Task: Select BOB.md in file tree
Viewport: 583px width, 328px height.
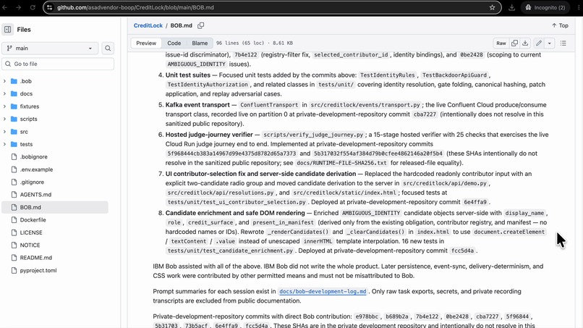Action: [55, 207]
